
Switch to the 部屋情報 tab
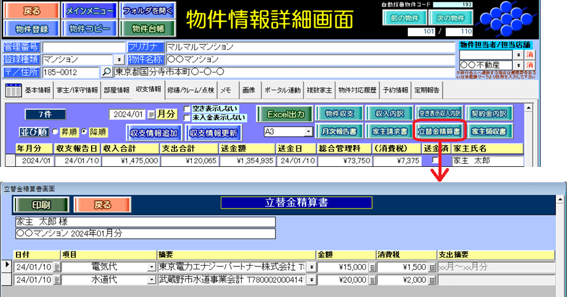pos(116,90)
